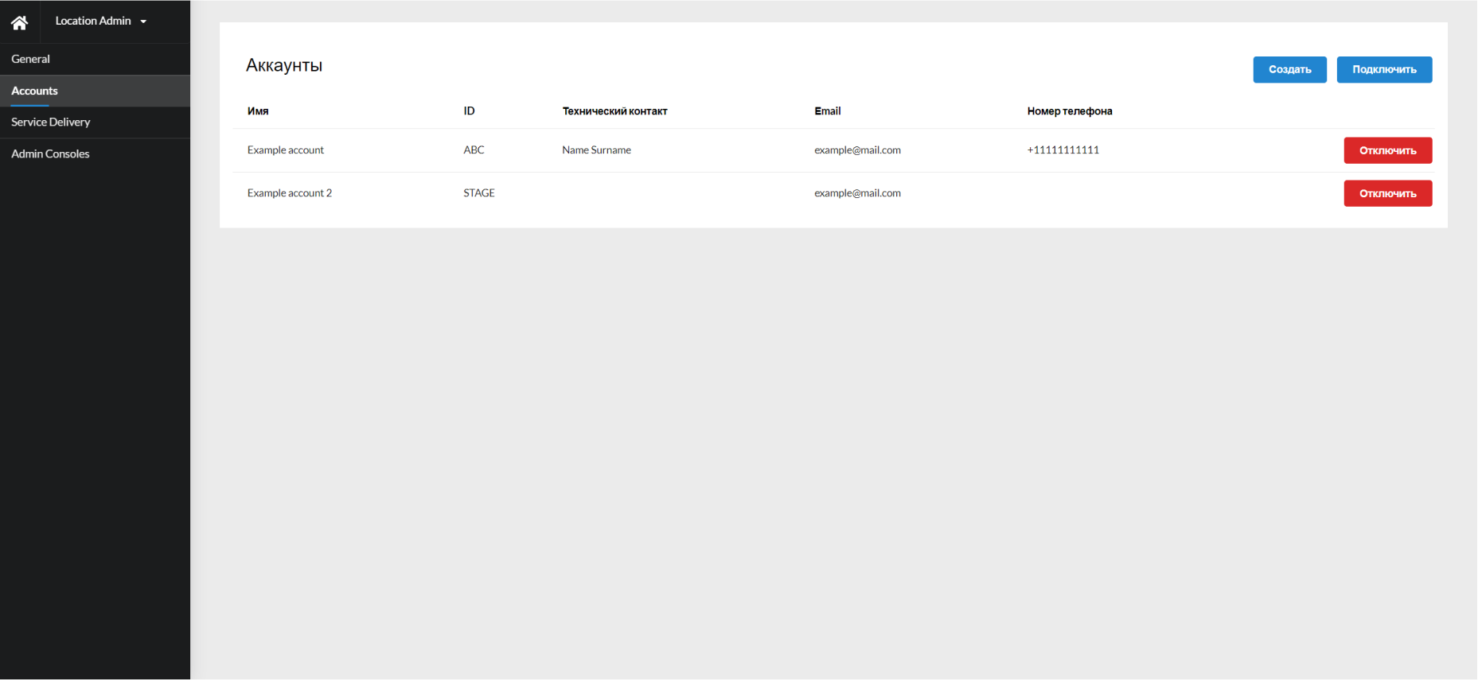Open the General menu item

[30, 59]
